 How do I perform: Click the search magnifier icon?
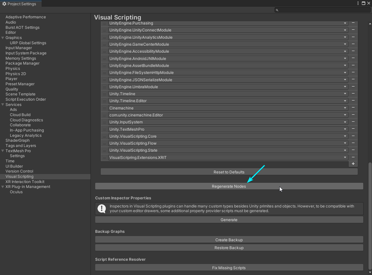[277, 10]
